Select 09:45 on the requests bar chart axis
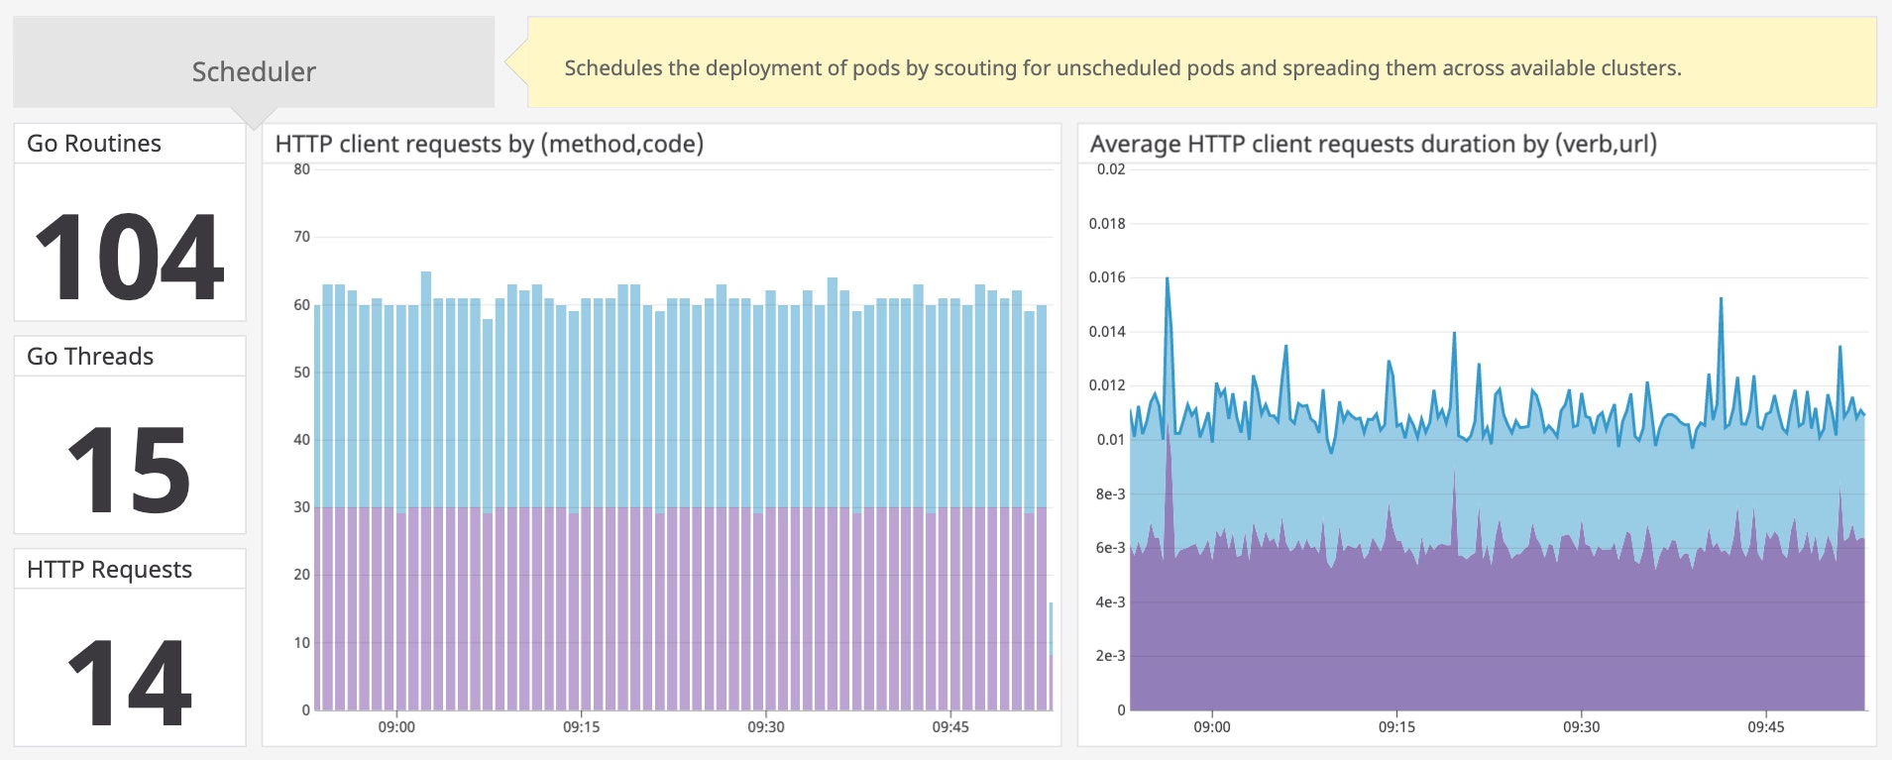 [x=950, y=727]
